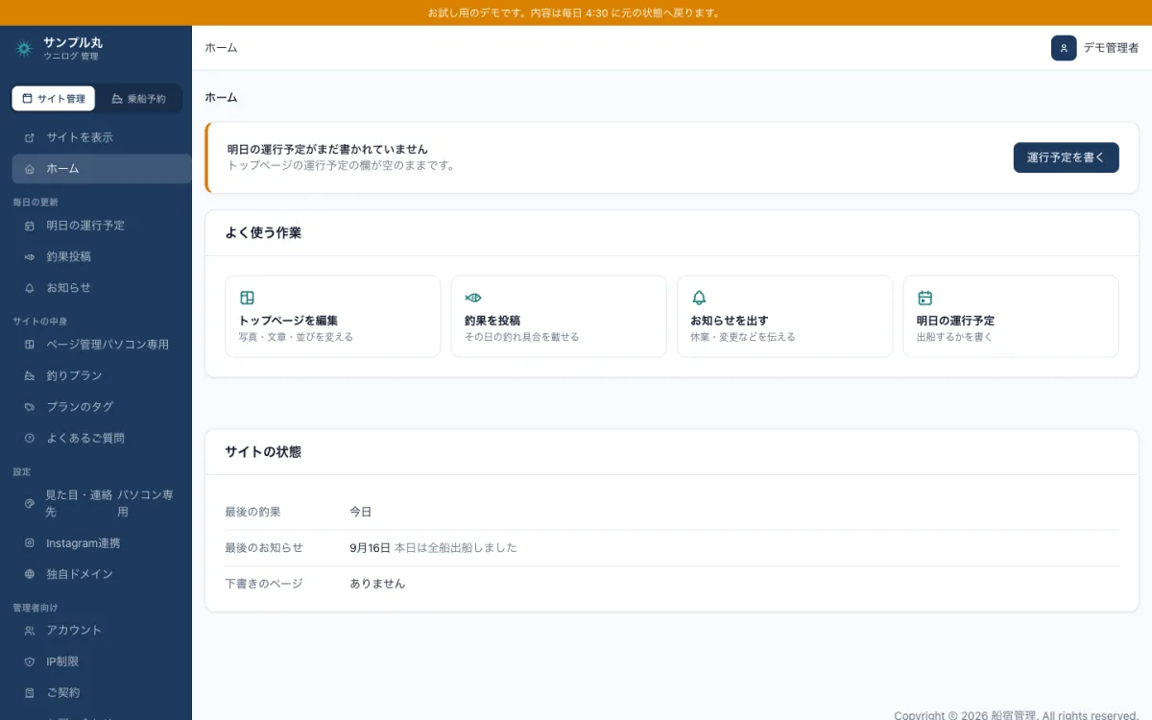
Task: Click the fish icon beside sidebar 釣果投稿
Action: pos(30,256)
